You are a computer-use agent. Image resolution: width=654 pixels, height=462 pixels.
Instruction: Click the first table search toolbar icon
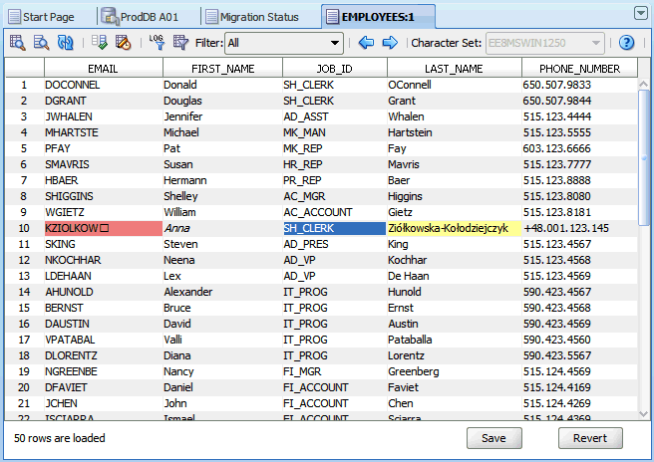[x=17, y=43]
